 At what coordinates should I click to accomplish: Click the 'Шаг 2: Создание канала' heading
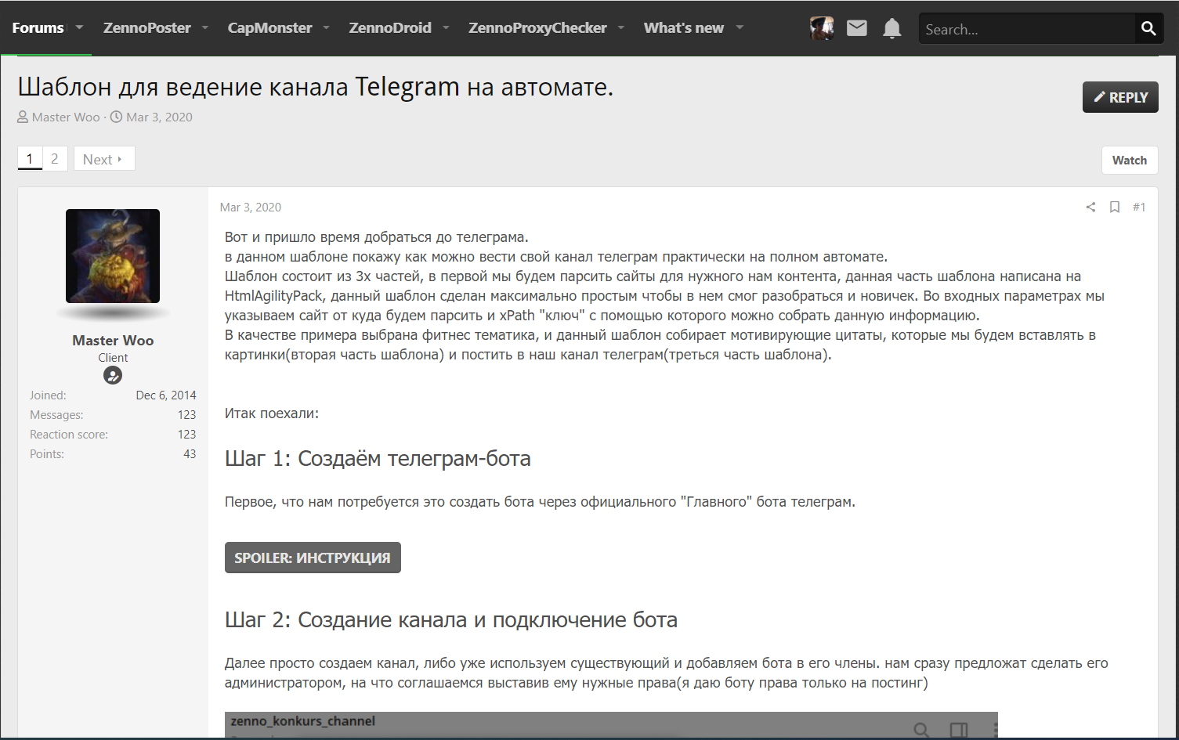click(x=451, y=619)
